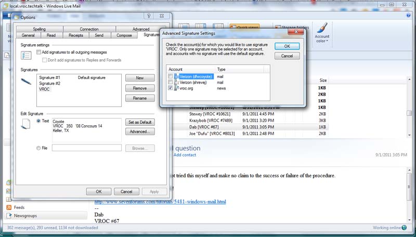Click the Remove signature button

point(140,88)
